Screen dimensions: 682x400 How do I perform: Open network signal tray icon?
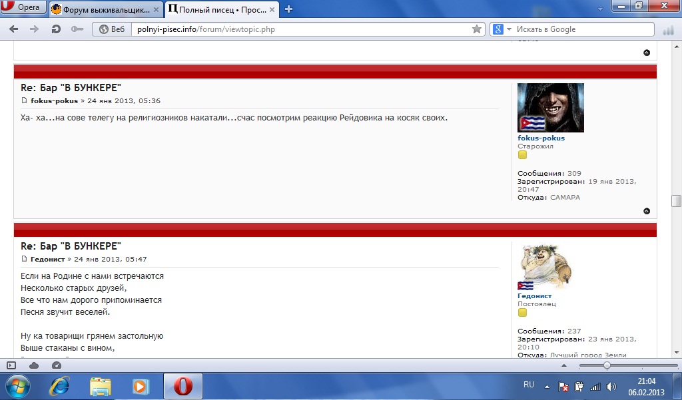[595, 387]
